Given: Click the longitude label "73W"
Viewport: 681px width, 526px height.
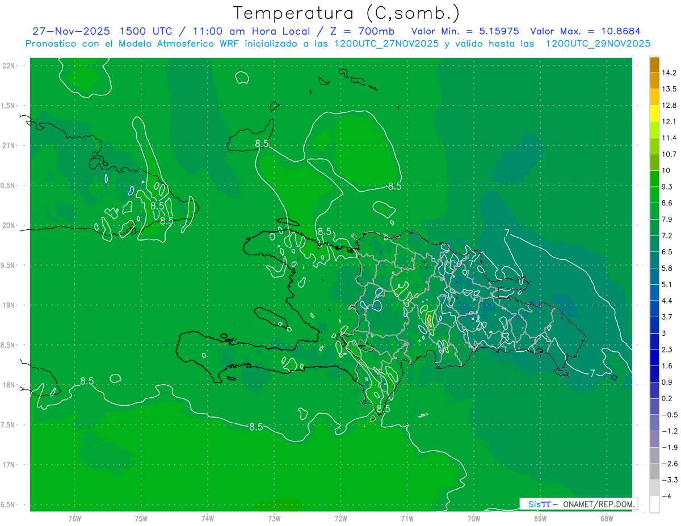Looking at the screenshot, I should click(x=274, y=519).
